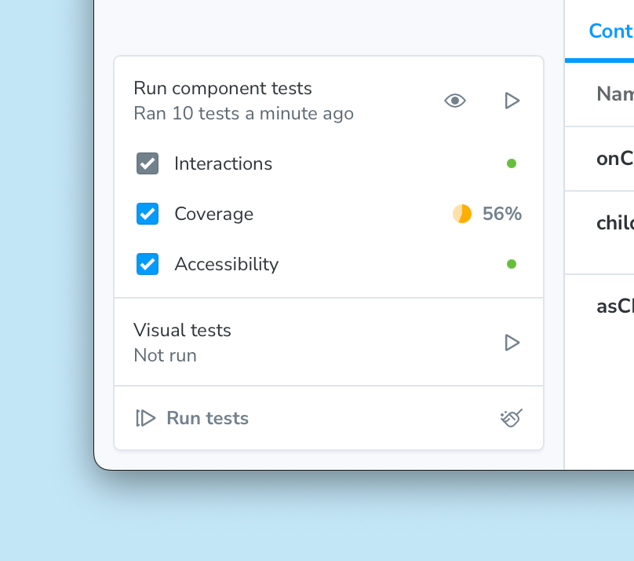Disable Coverage collection
This screenshot has width=634, height=561.
(x=148, y=214)
